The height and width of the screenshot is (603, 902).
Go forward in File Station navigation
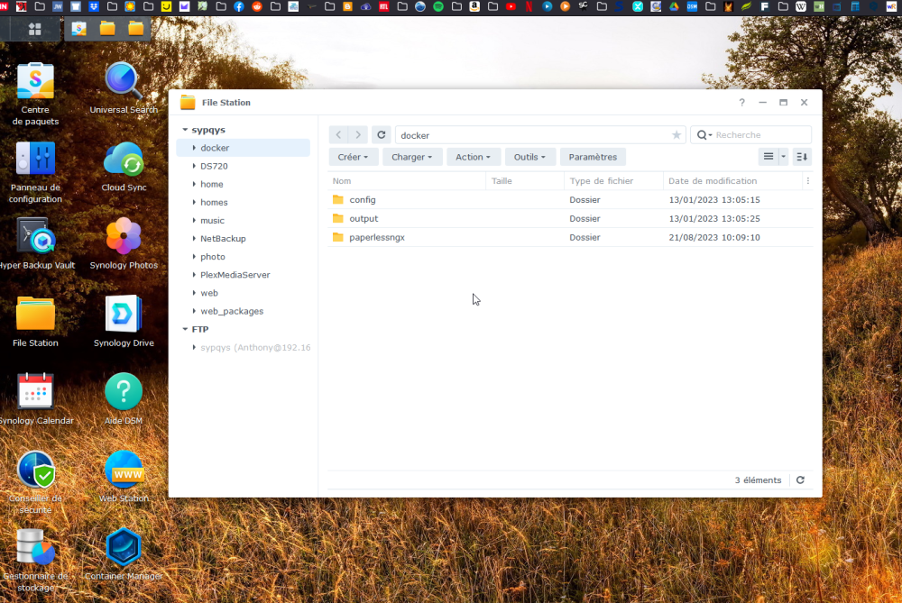(x=358, y=134)
